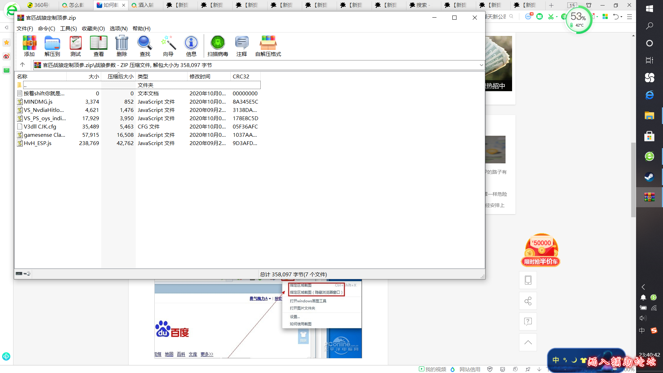Open Internet Explorer taskbar icon
Screen dimensions: 663x373
coord(649,95)
